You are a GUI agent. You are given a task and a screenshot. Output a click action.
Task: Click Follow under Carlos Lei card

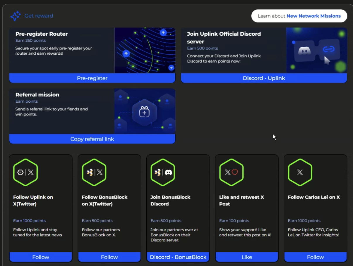click(316, 257)
